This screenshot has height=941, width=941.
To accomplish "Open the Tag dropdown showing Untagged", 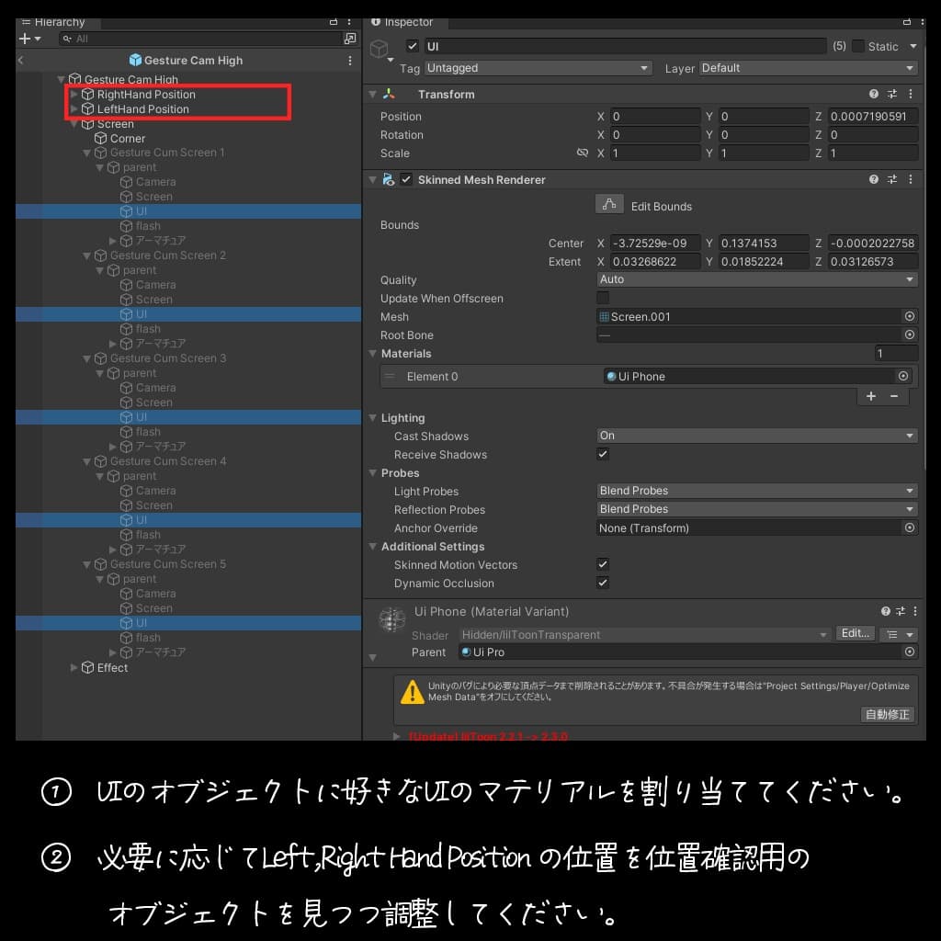I will click(538, 68).
